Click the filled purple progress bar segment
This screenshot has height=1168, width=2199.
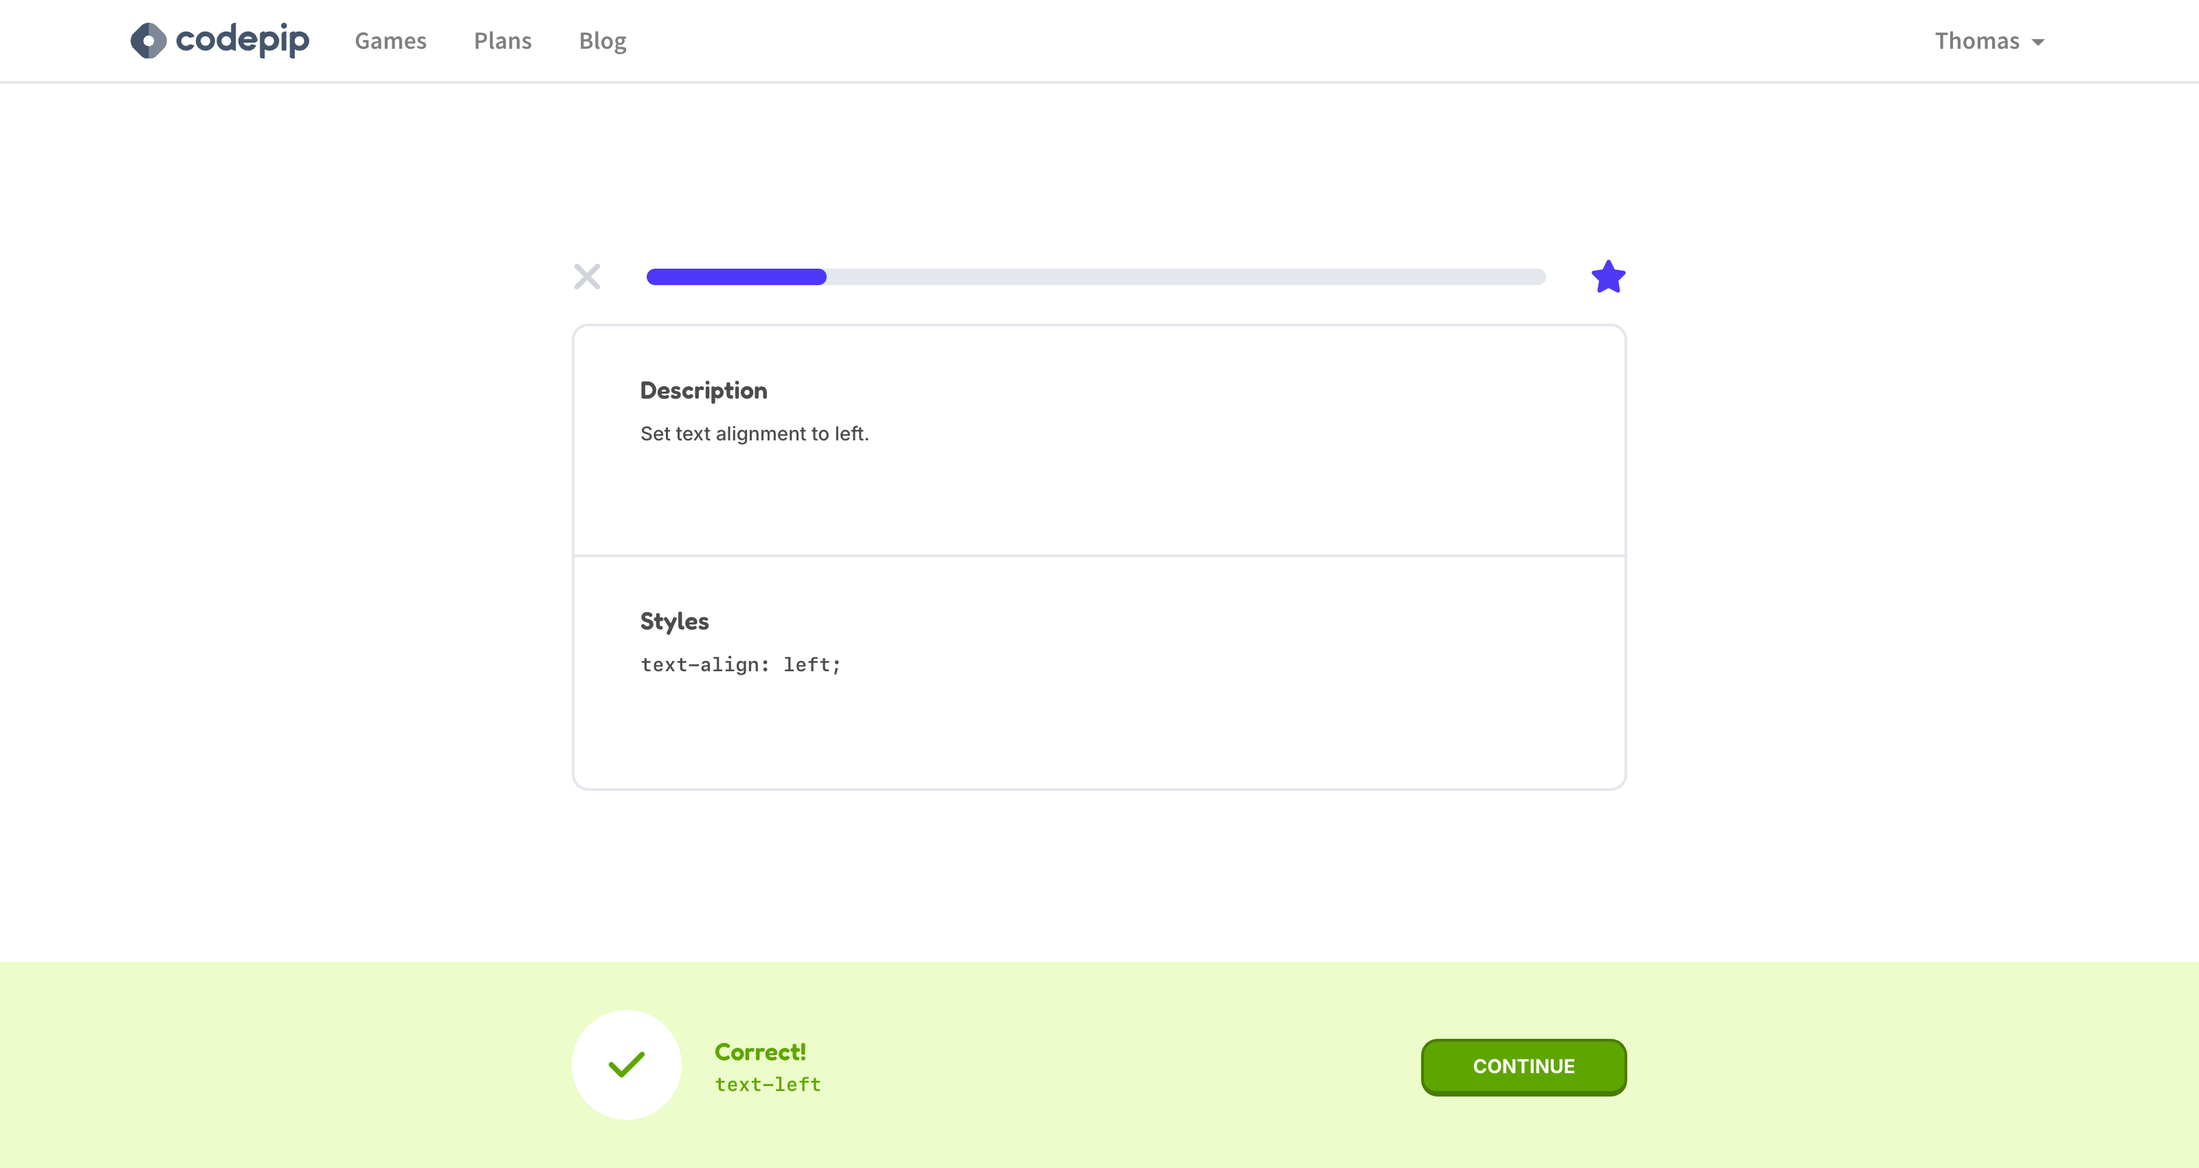(x=737, y=277)
